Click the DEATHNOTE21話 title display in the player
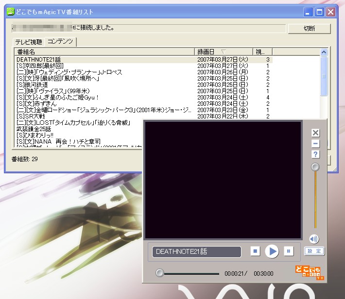Image resolution: width=345 pixels, height=299 pixels. (x=196, y=251)
